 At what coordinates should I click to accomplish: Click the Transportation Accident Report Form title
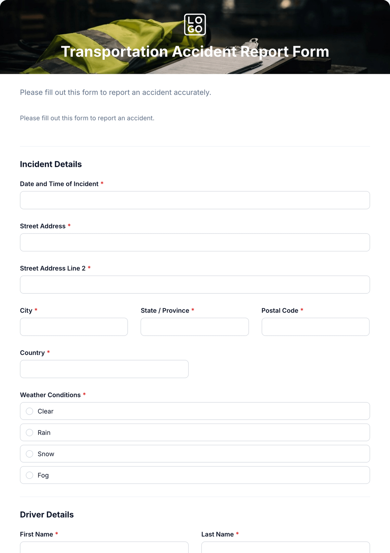pyautogui.click(x=195, y=52)
